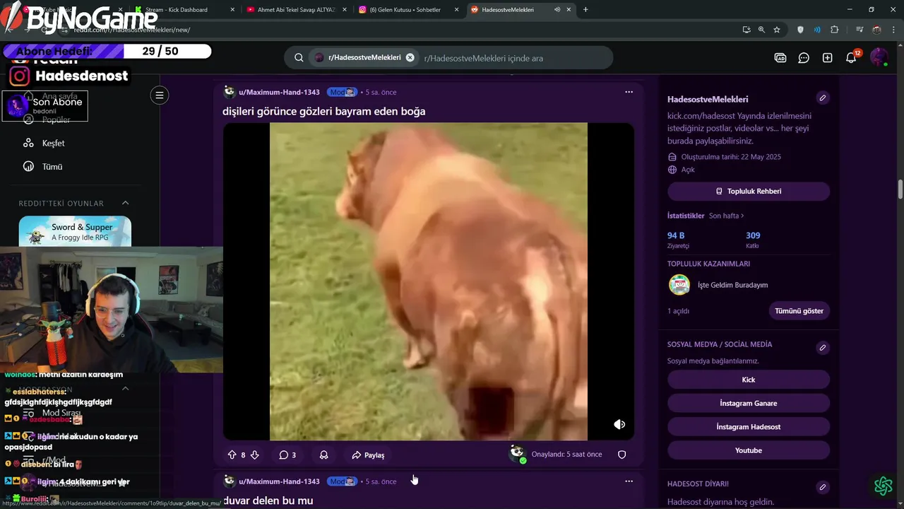Open the Kick social link
Screen dimensions: 904x509
(x=749, y=380)
